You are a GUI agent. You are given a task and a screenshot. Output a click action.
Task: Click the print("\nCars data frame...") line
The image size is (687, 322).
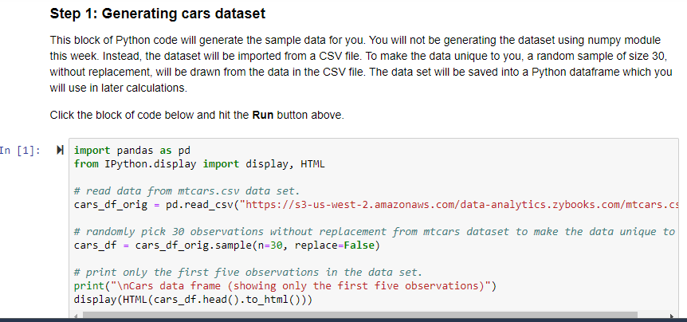(x=285, y=286)
